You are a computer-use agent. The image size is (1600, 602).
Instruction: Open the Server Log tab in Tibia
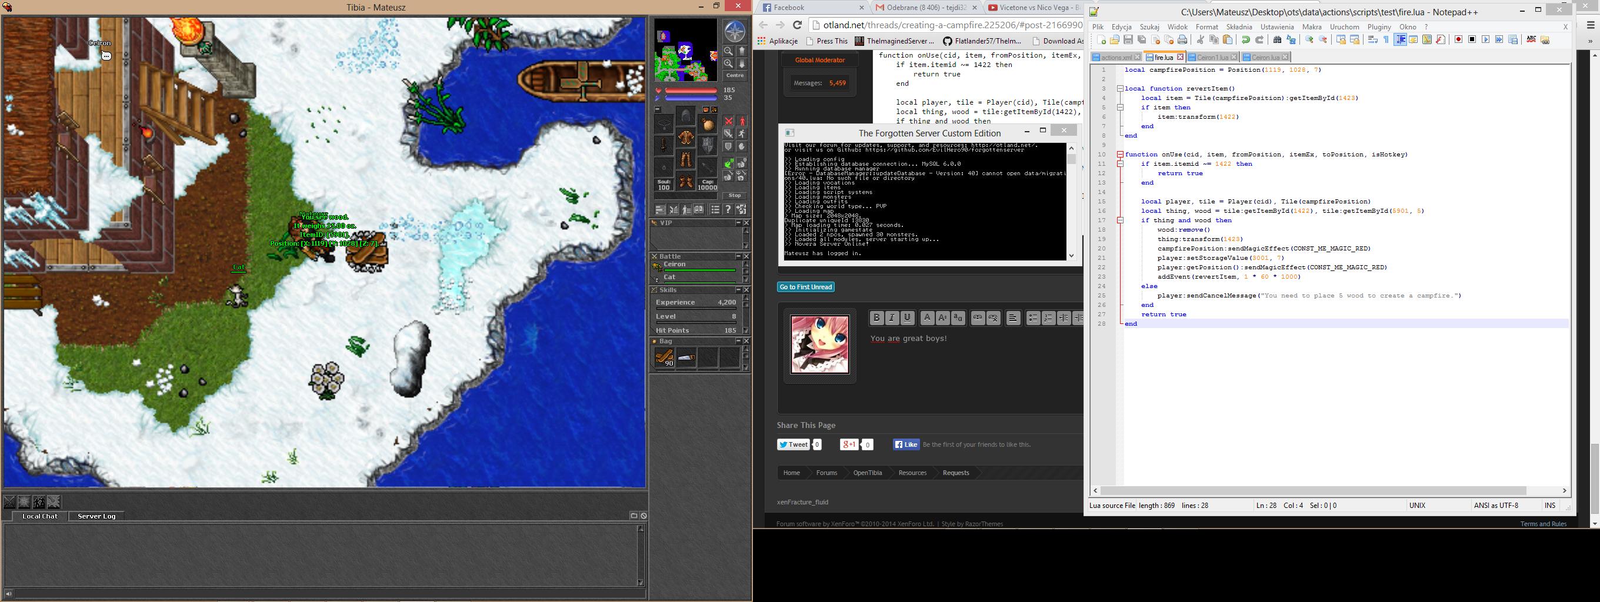[x=96, y=516]
